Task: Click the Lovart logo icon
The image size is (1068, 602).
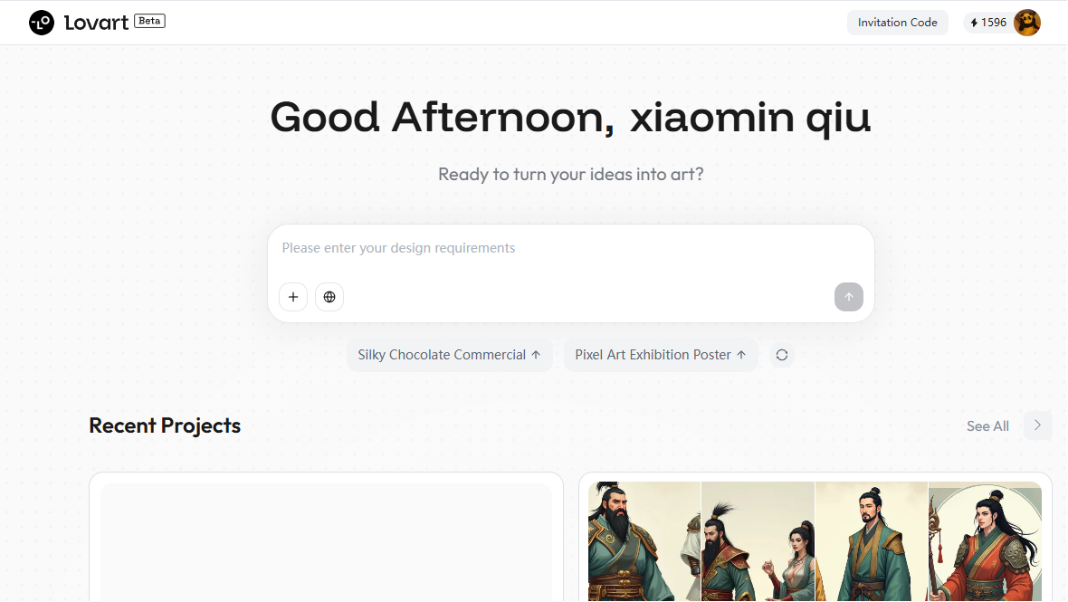Action: pos(42,23)
